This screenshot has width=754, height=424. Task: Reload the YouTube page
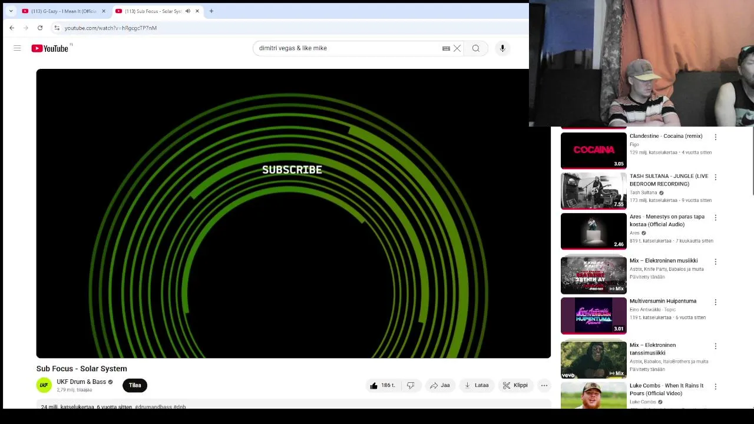[x=40, y=28]
